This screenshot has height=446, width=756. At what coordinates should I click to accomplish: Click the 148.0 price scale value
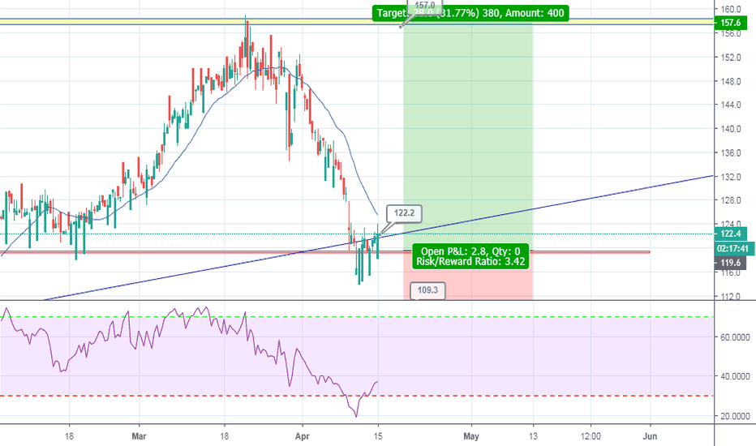tap(731, 81)
